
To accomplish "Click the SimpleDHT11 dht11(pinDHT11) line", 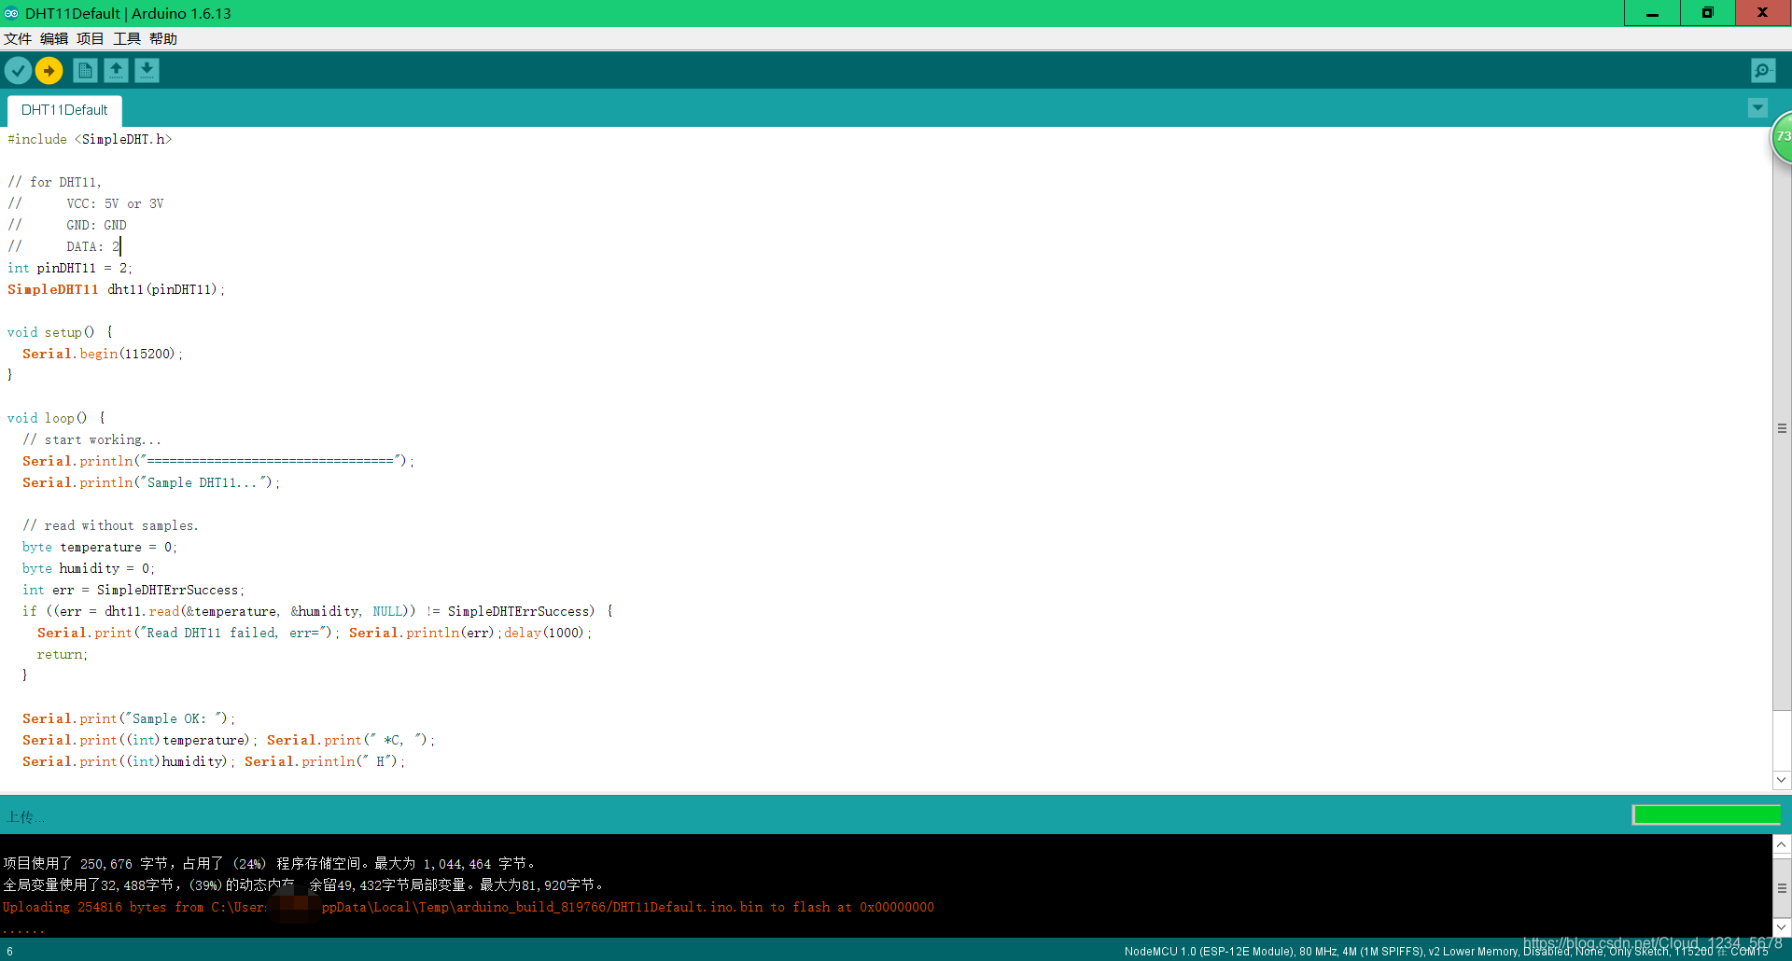I will 117,289.
